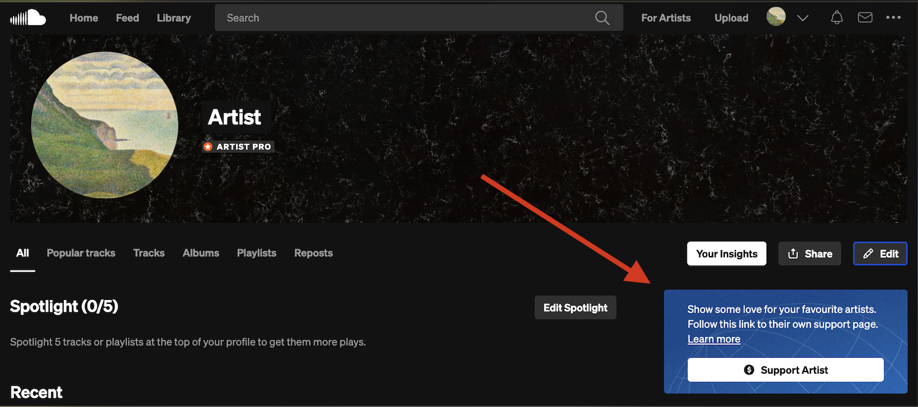Expand the user account dropdown chevron
The width and height of the screenshot is (918, 407).
[803, 18]
